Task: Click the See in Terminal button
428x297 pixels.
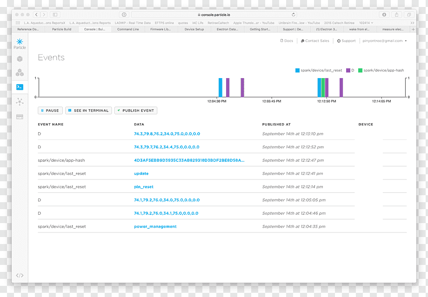Action: pyautogui.click(x=88, y=111)
